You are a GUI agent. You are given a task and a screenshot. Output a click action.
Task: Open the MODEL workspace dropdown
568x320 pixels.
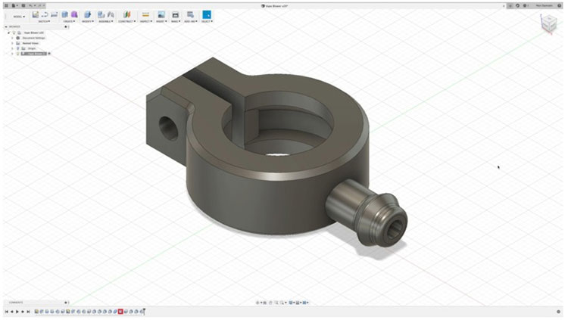pyautogui.click(x=19, y=17)
